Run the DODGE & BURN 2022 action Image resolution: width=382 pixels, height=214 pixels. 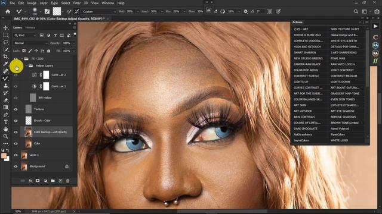click(307, 35)
